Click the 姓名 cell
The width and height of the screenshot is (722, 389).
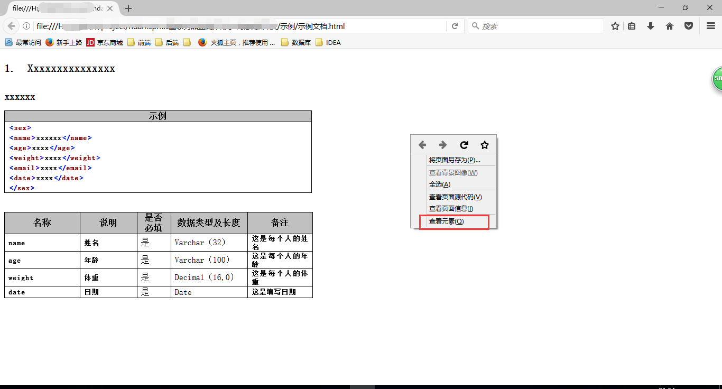coord(108,243)
